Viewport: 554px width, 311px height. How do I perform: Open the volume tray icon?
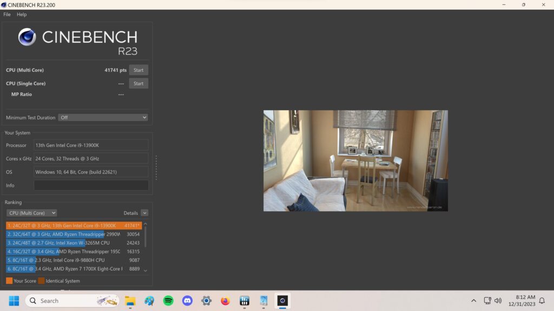pyautogui.click(x=498, y=301)
